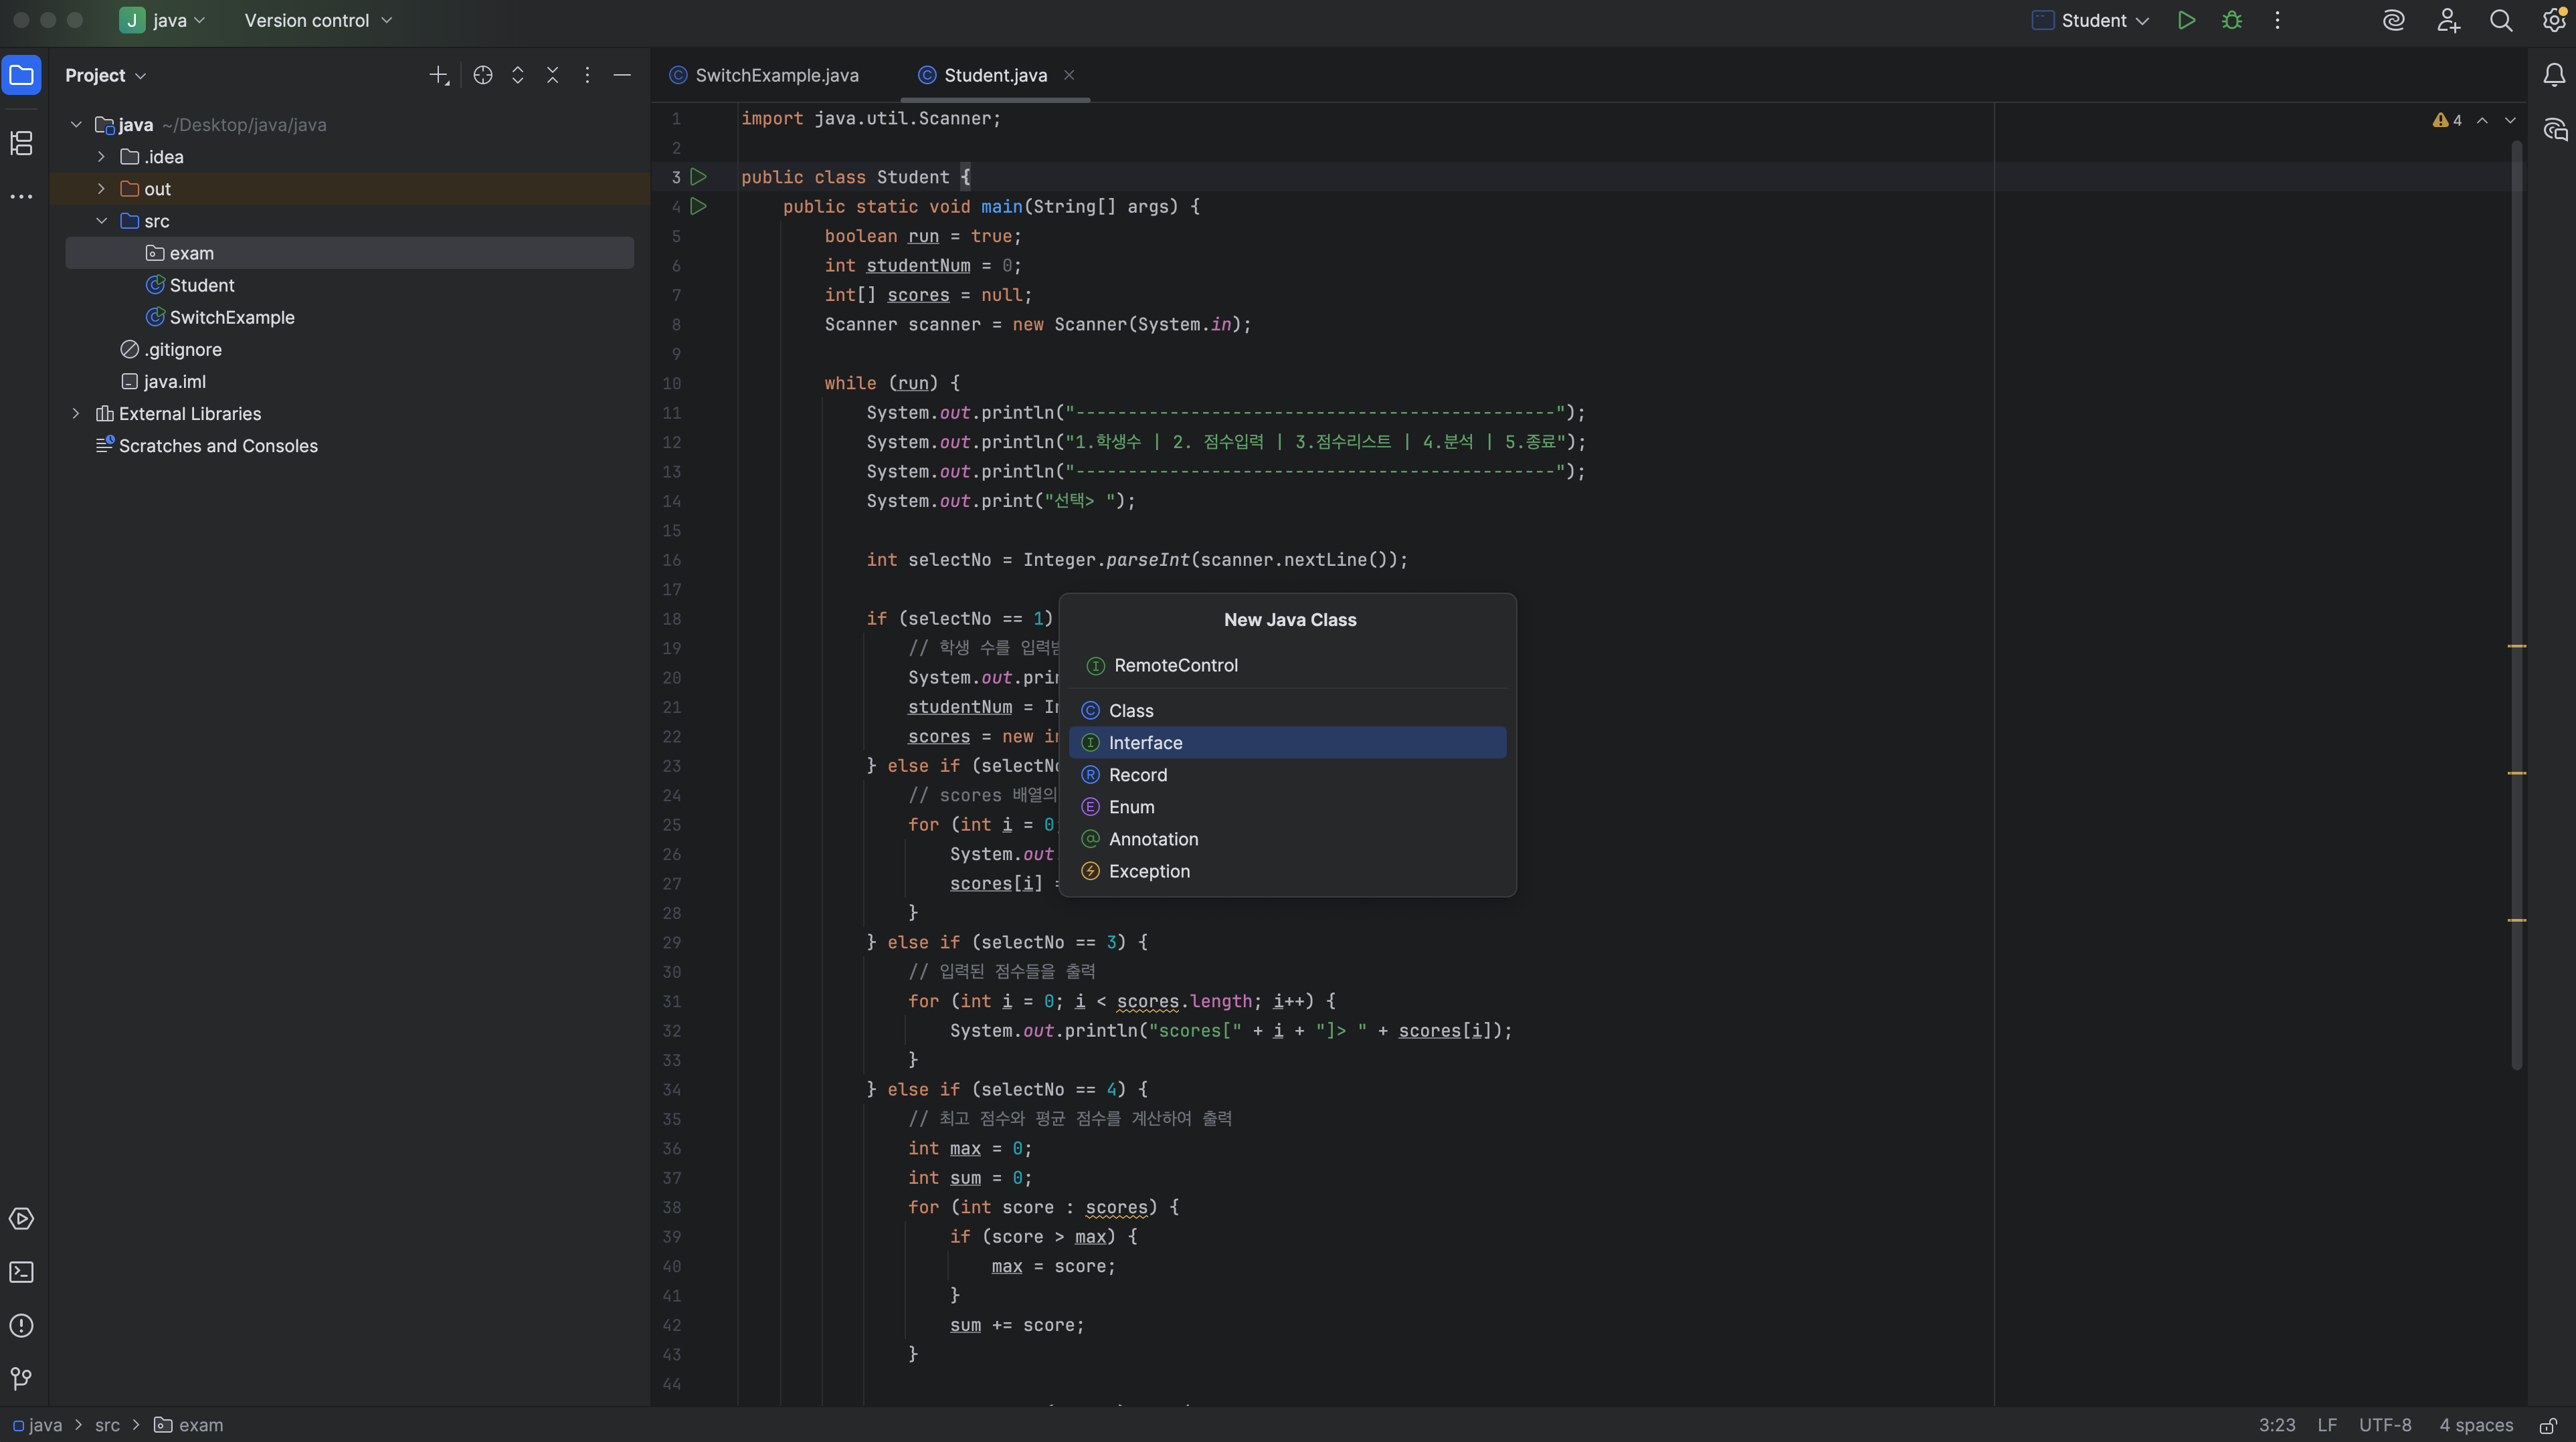
Task: Click Search Everywhere magnifier icon
Action: [x=2500, y=21]
